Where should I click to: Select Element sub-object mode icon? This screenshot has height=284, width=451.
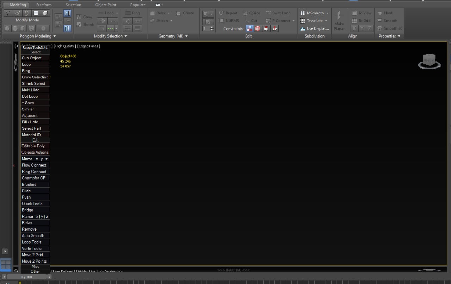(45, 13)
